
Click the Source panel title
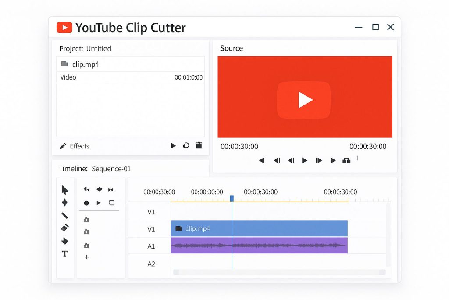(232, 48)
